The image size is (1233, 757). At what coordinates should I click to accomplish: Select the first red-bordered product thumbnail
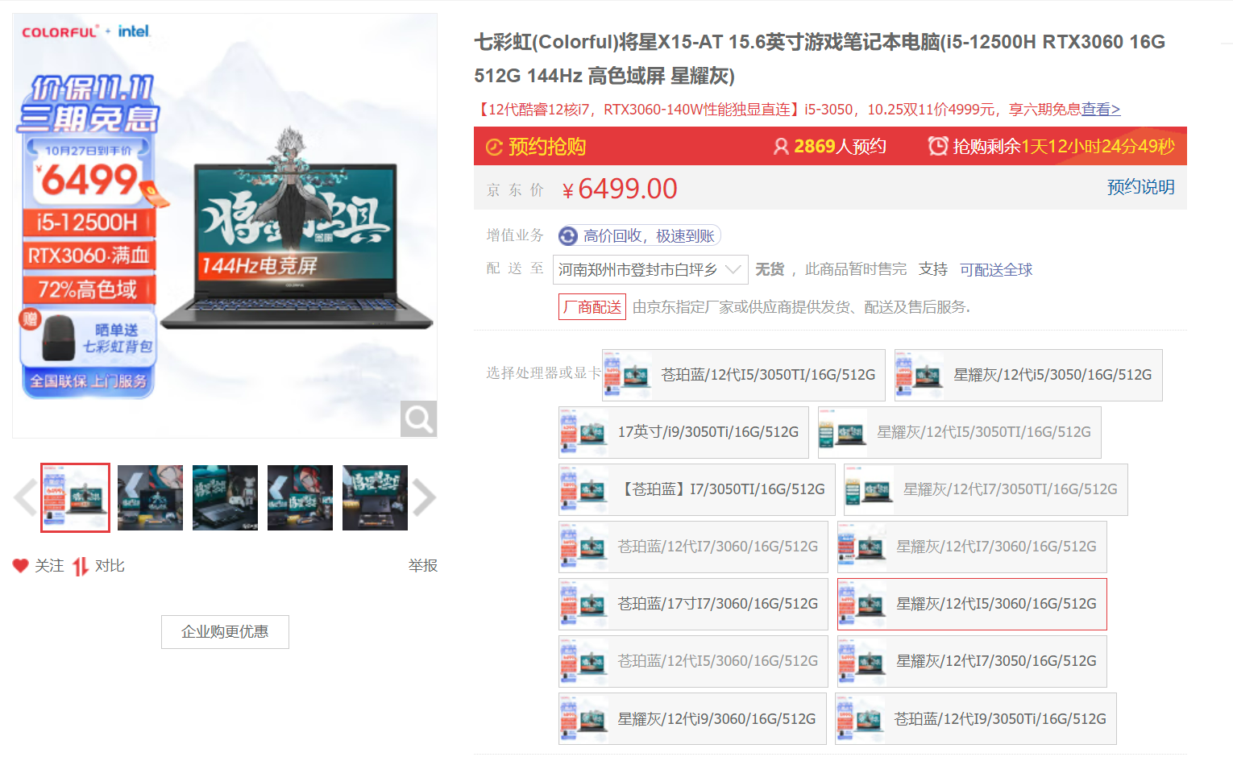[76, 497]
